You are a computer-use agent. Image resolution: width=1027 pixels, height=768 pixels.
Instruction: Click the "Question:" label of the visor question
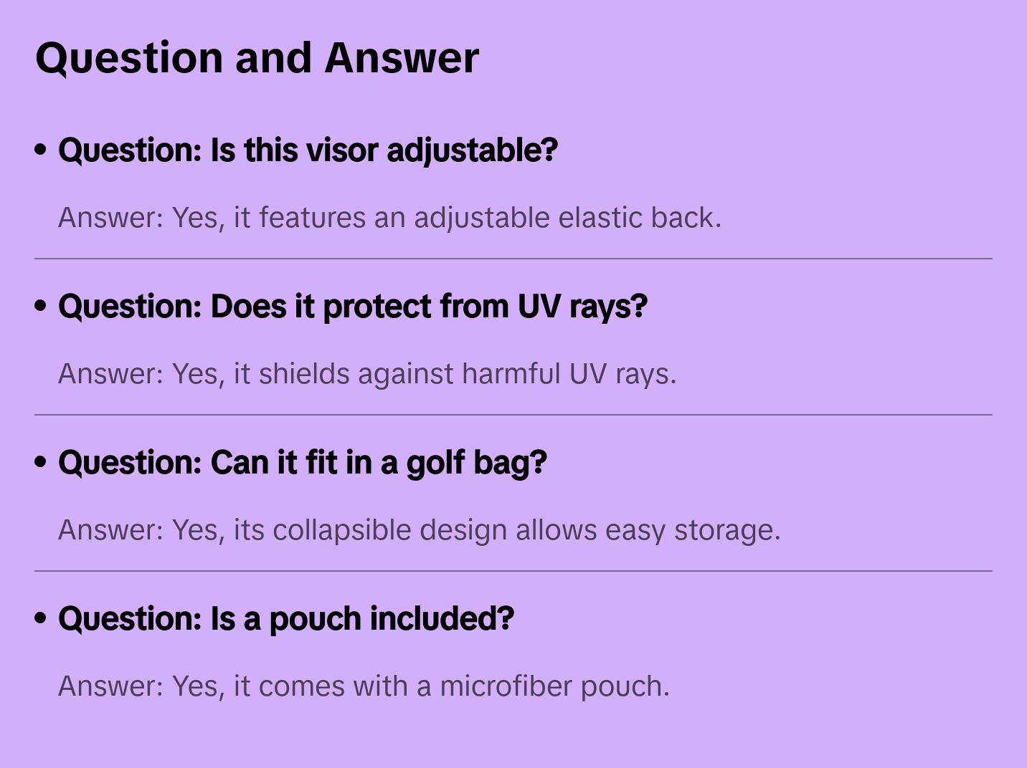pyautogui.click(x=130, y=150)
